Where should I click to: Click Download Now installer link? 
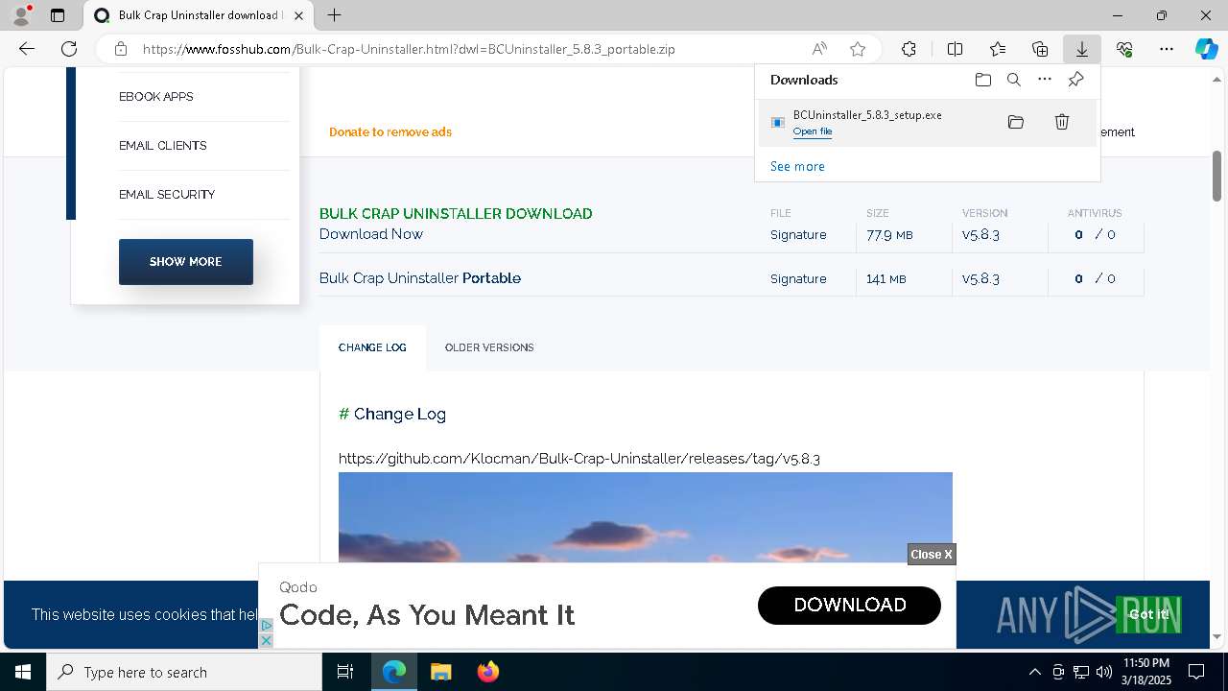(371, 234)
